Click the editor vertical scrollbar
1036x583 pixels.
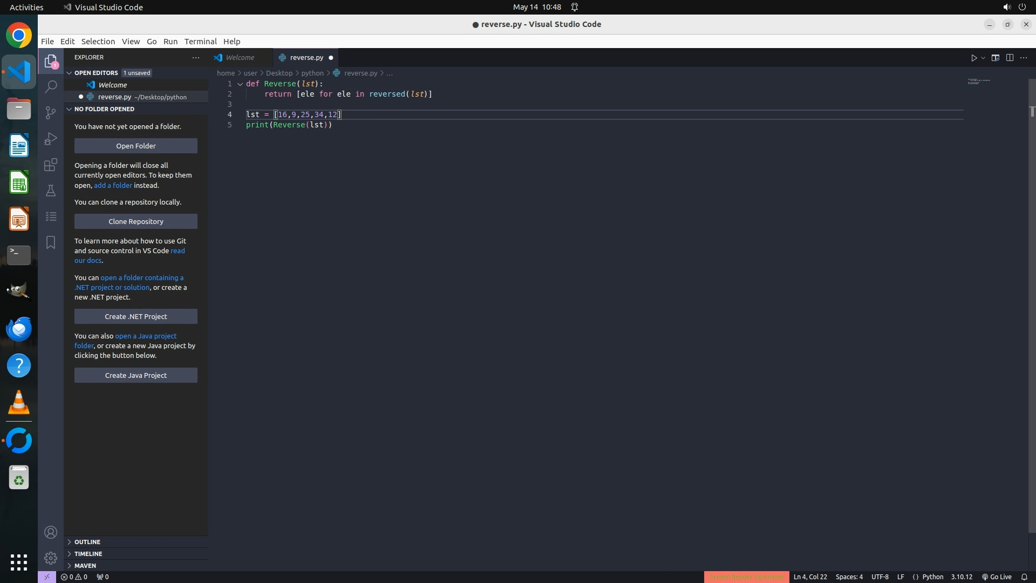point(1032,302)
